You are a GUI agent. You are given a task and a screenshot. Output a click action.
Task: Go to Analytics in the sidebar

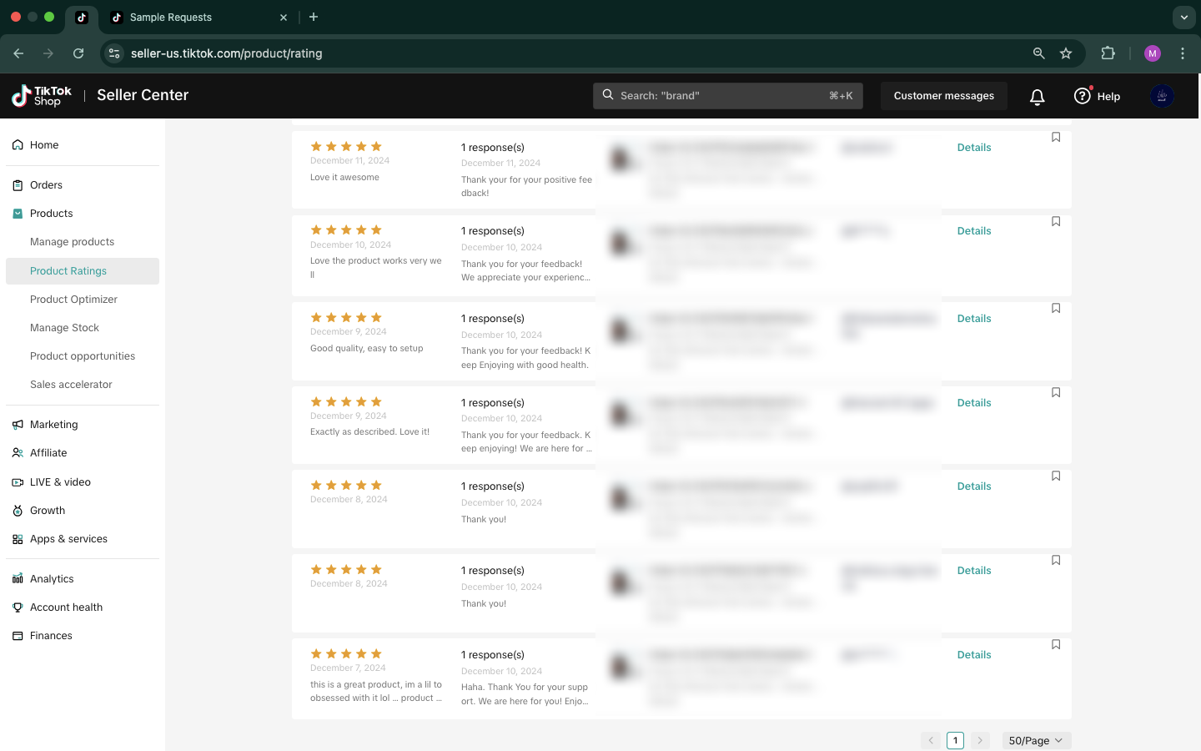coord(52,579)
